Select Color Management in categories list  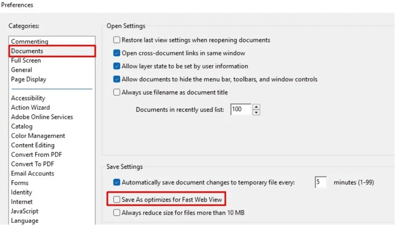[38, 136]
